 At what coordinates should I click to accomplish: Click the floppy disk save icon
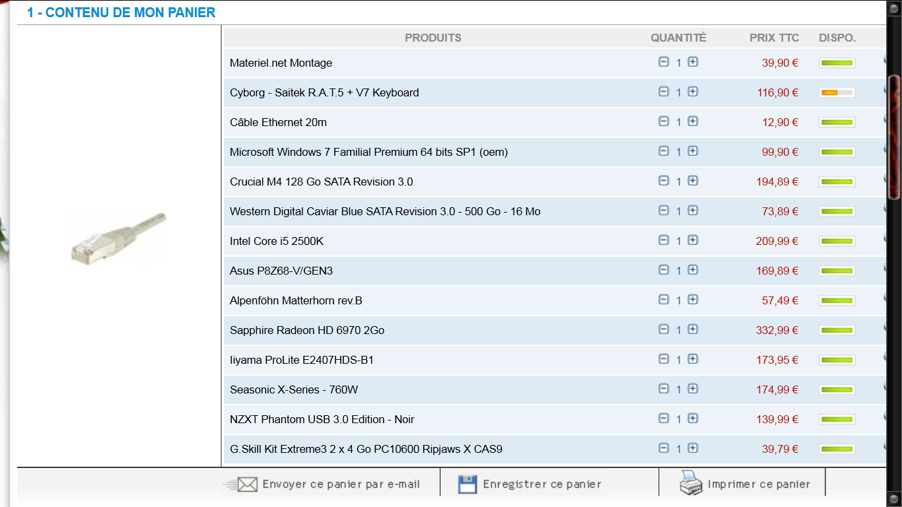468,485
